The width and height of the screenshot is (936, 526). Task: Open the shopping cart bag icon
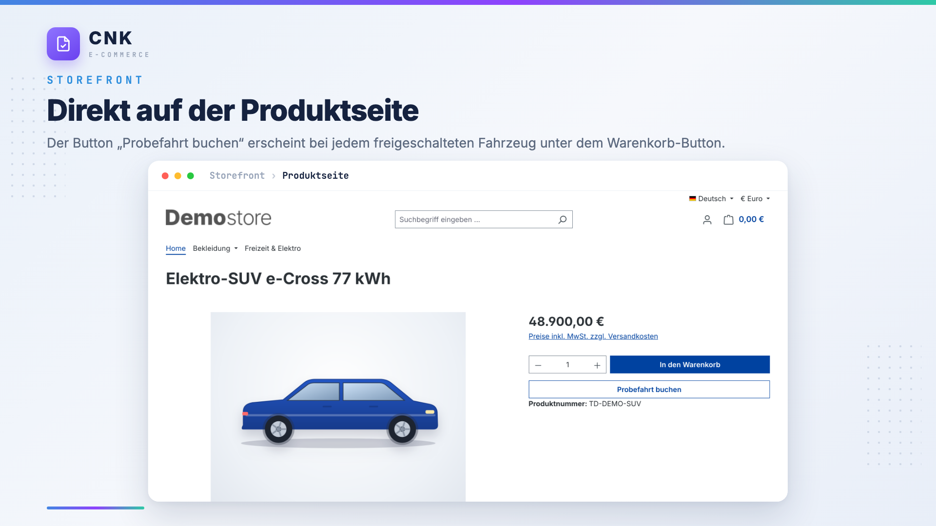(x=728, y=220)
